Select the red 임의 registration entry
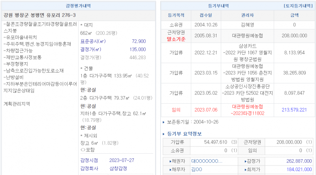This screenshot has height=175, width=316. tap(176, 110)
